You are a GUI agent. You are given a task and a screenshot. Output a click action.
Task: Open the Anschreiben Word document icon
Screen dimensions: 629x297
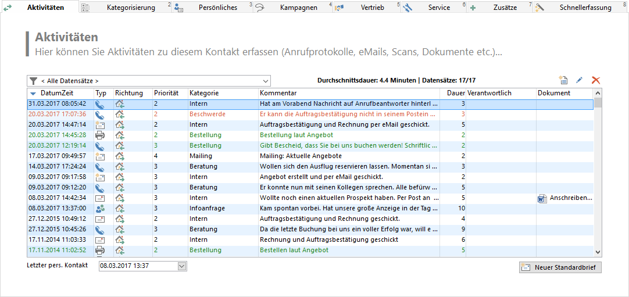pyautogui.click(x=542, y=198)
